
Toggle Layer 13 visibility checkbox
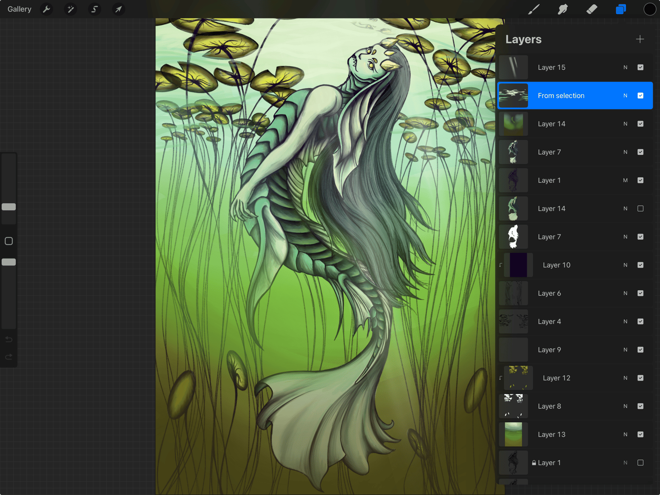pos(640,434)
